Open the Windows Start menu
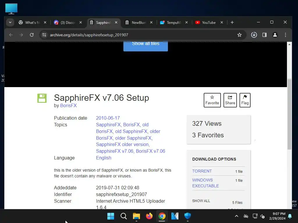Image resolution: width=298 pixels, height=223 pixels. (111, 216)
